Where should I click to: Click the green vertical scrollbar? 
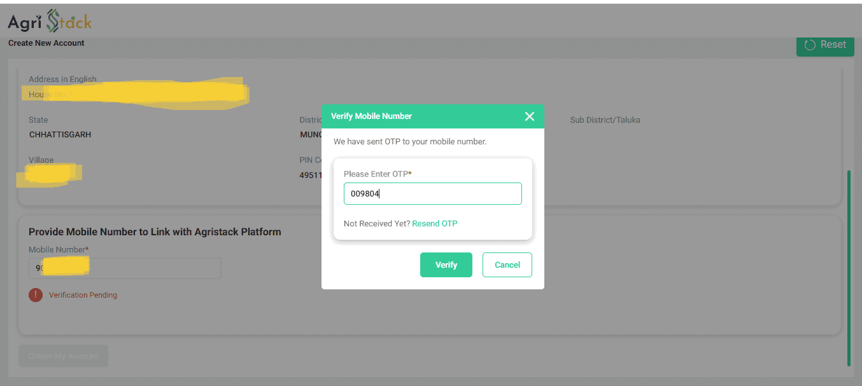tap(849, 267)
